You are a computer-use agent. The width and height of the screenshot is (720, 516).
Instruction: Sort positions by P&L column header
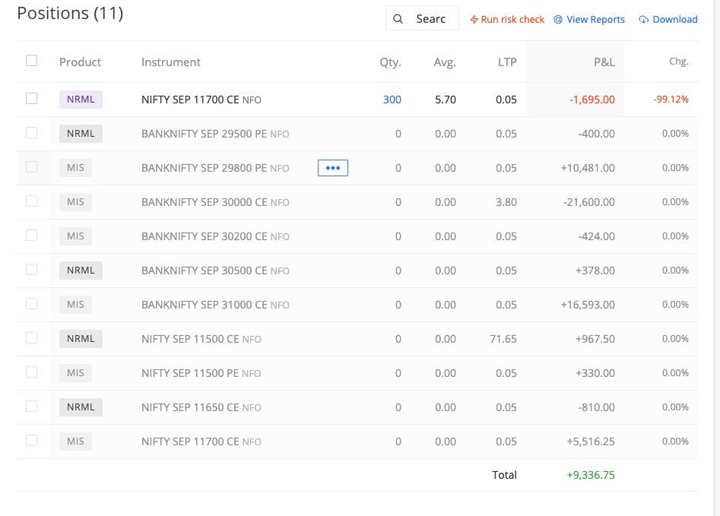click(604, 62)
